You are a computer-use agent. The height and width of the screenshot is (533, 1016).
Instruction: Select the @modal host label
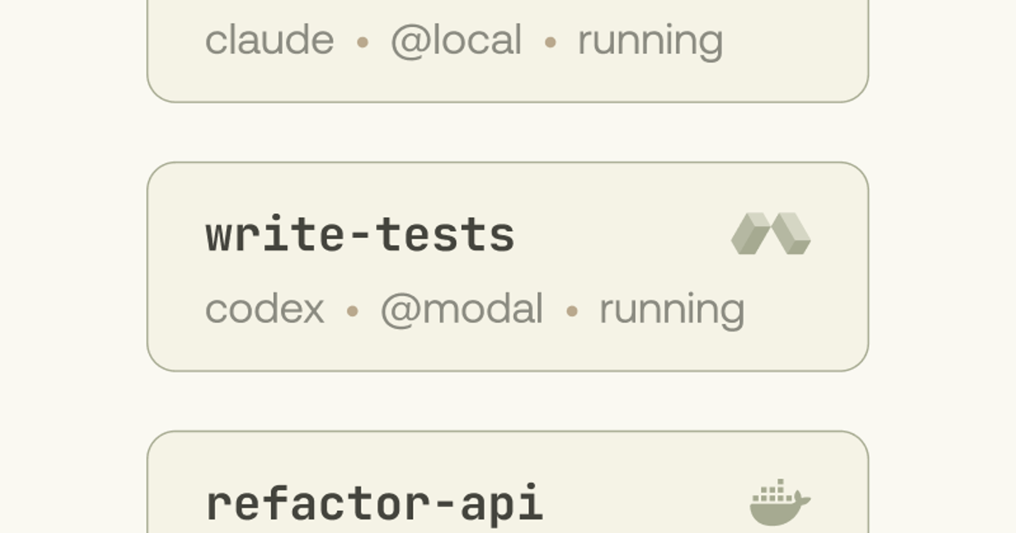click(461, 309)
